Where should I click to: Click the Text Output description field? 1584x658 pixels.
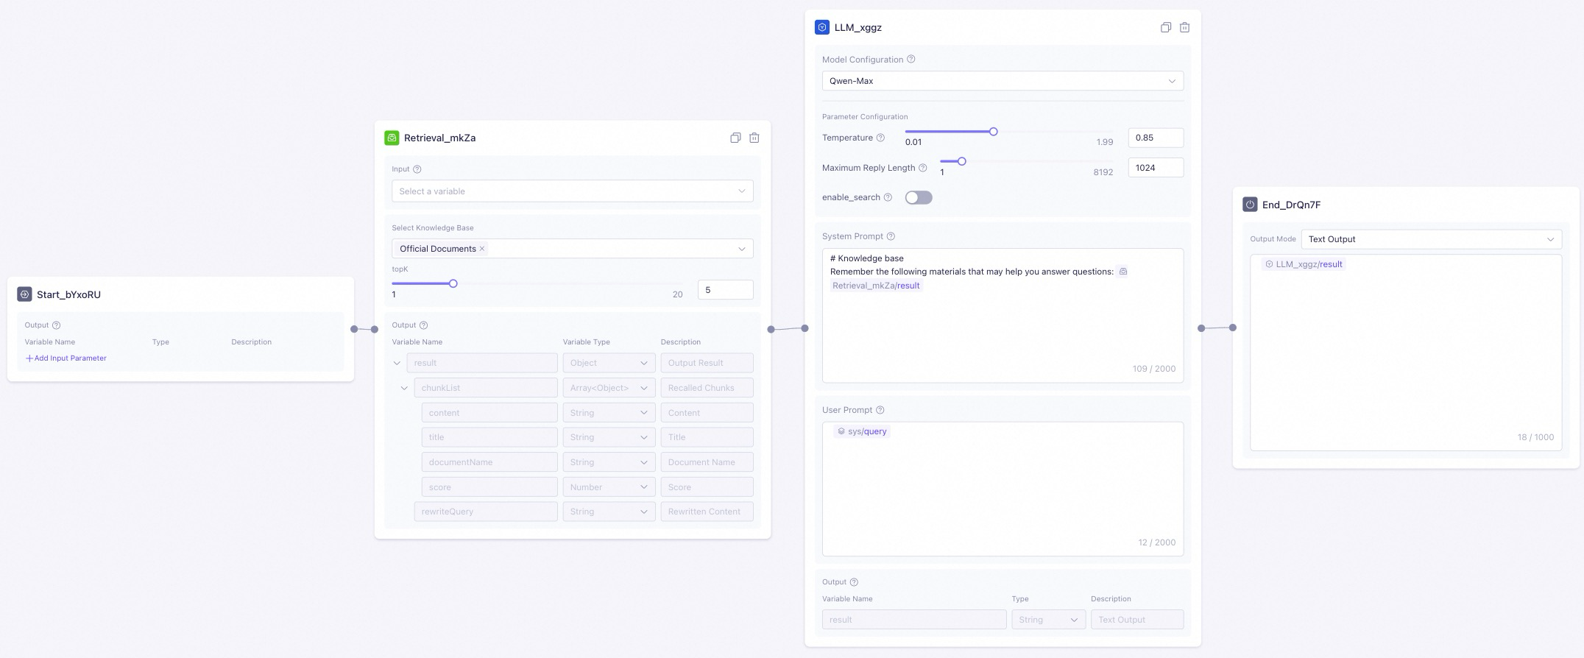point(1137,620)
